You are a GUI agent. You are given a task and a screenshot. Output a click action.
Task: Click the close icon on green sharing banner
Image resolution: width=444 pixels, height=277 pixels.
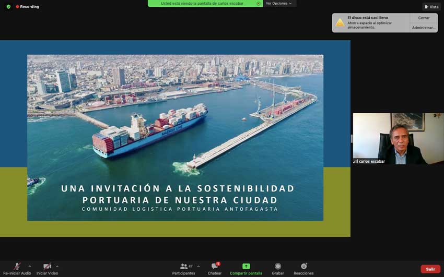point(258,3)
